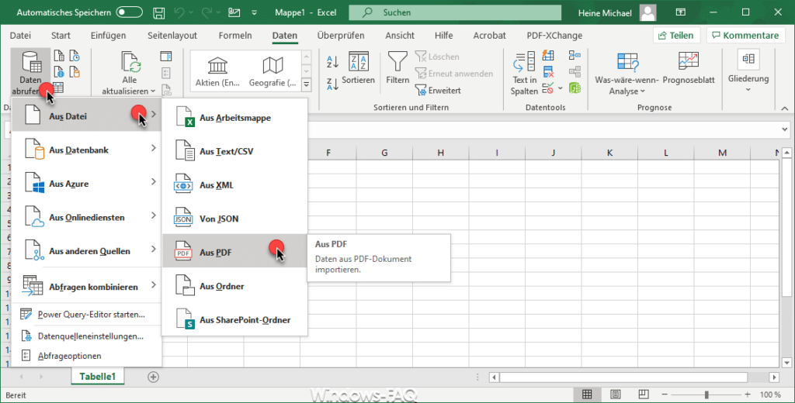Viewport: 795px width, 403px height.
Task: Open the Daten abrufen button
Action: 30,72
